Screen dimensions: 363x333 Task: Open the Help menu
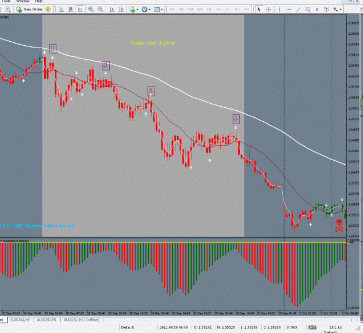39,1
